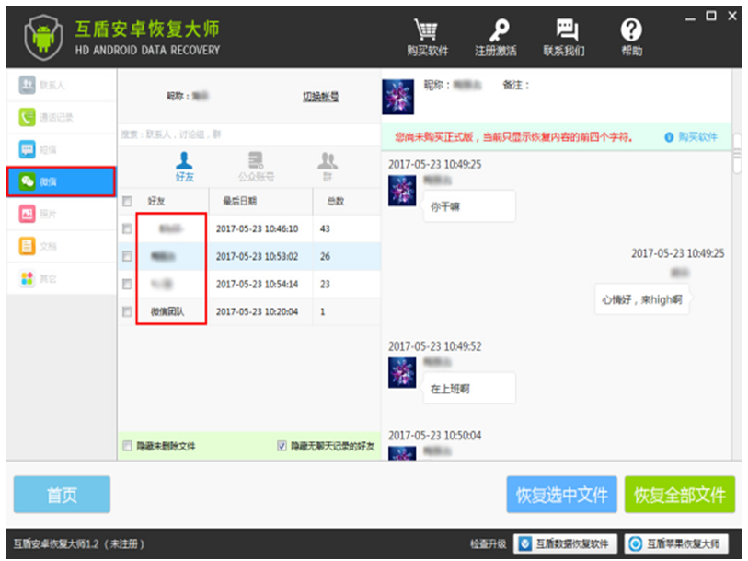Click the contact search input field
The width and height of the screenshot is (748, 561).
249,134
